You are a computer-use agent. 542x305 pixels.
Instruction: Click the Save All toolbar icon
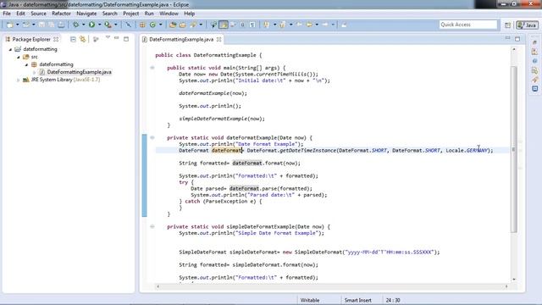(x=51, y=25)
